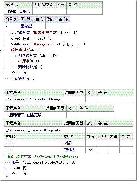Image resolution: width=137 pixels, height=181 pixels.
Task: Select the 判断循环首 (ok = 假) line
Action: coord(38,56)
